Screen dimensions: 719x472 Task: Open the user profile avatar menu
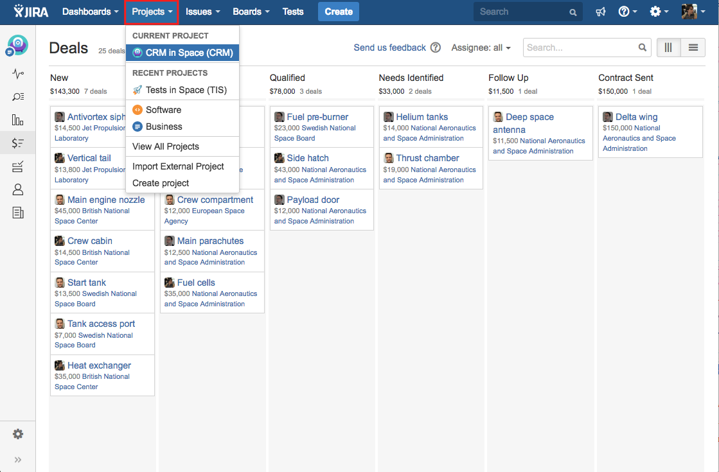coord(693,12)
